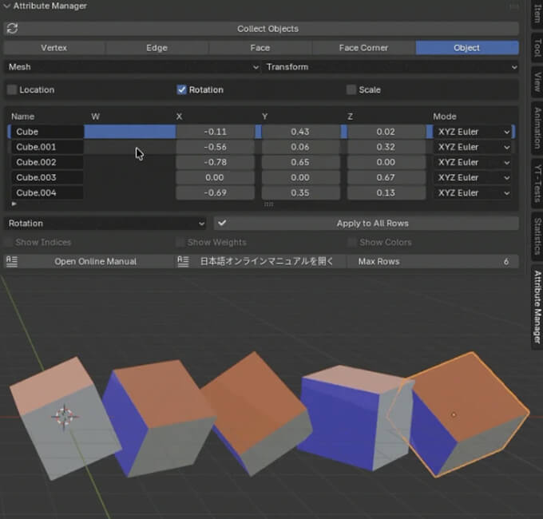Click the small triangle below the Cube.004 row
Image resolution: width=543 pixels, height=519 pixels.
point(13,204)
